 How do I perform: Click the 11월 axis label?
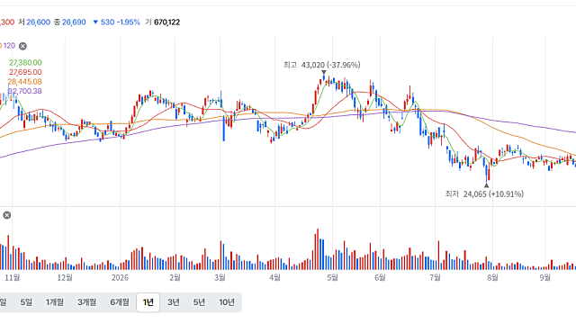coord(12,278)
